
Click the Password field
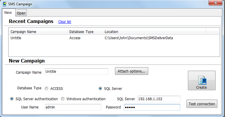152,107
